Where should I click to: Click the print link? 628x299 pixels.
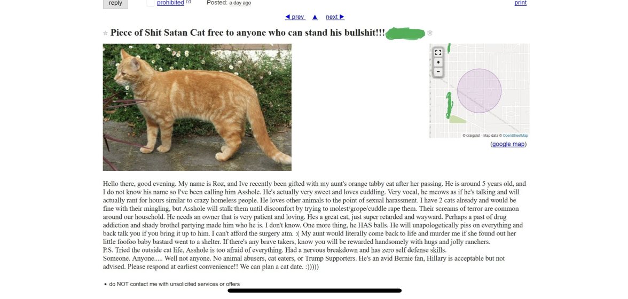coord(520,3)
